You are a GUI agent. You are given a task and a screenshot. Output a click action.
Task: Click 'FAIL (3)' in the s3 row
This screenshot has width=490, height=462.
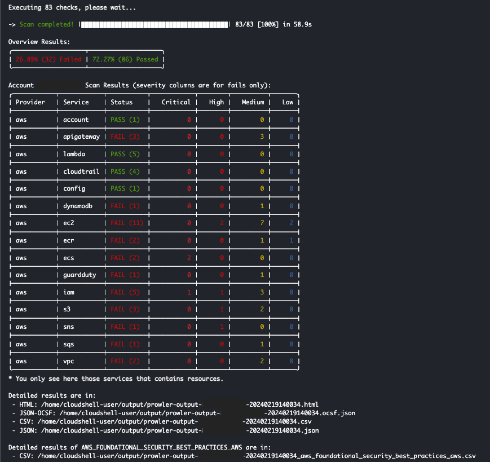coord(125,309)
